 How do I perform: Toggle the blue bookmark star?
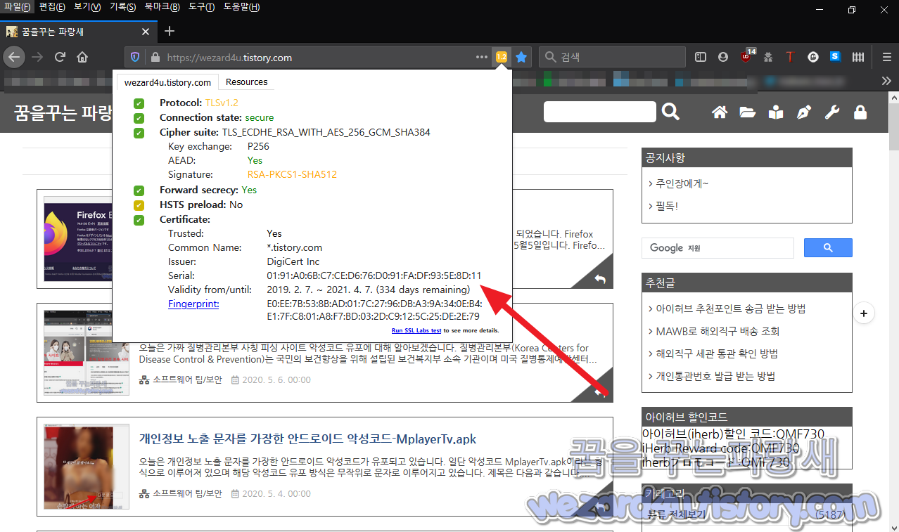click(521, 57)
